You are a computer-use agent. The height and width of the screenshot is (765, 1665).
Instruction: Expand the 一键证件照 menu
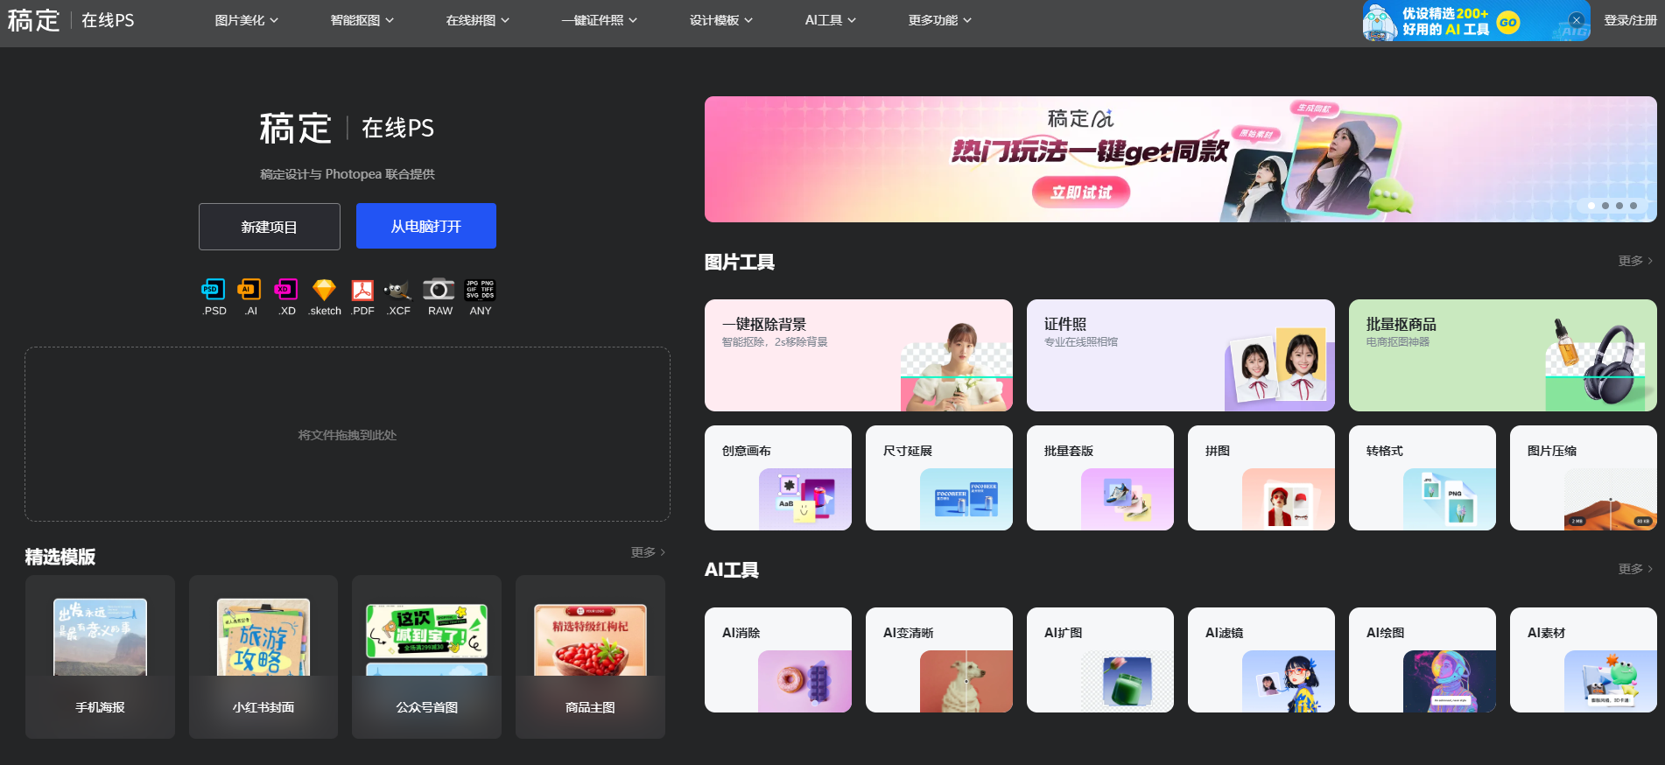(599, 20)
